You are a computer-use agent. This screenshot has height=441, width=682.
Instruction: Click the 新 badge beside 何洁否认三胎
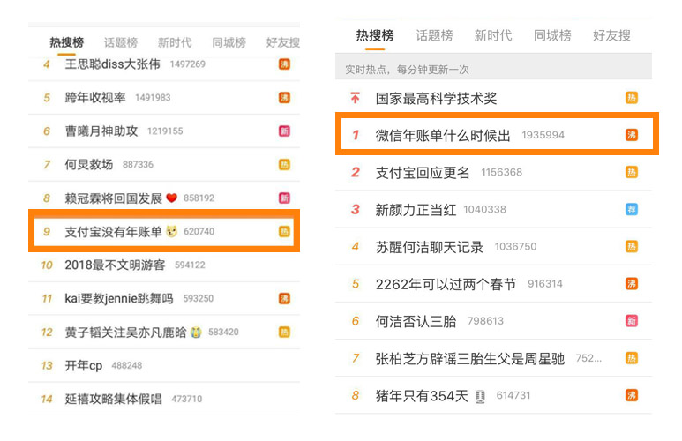[632, 321]
